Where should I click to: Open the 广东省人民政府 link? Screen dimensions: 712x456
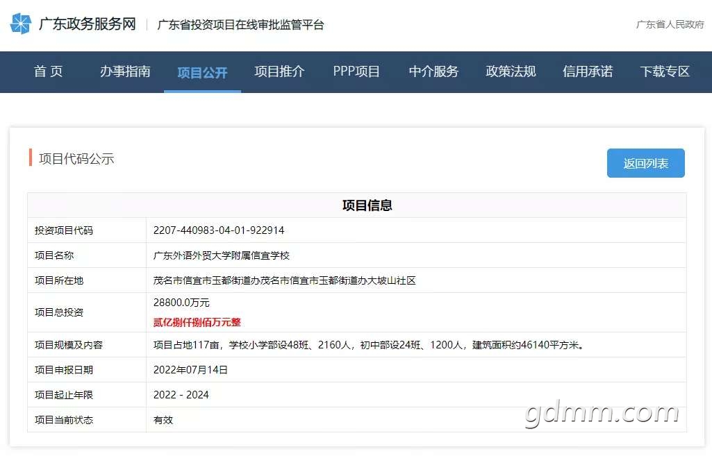coord(670,25)
